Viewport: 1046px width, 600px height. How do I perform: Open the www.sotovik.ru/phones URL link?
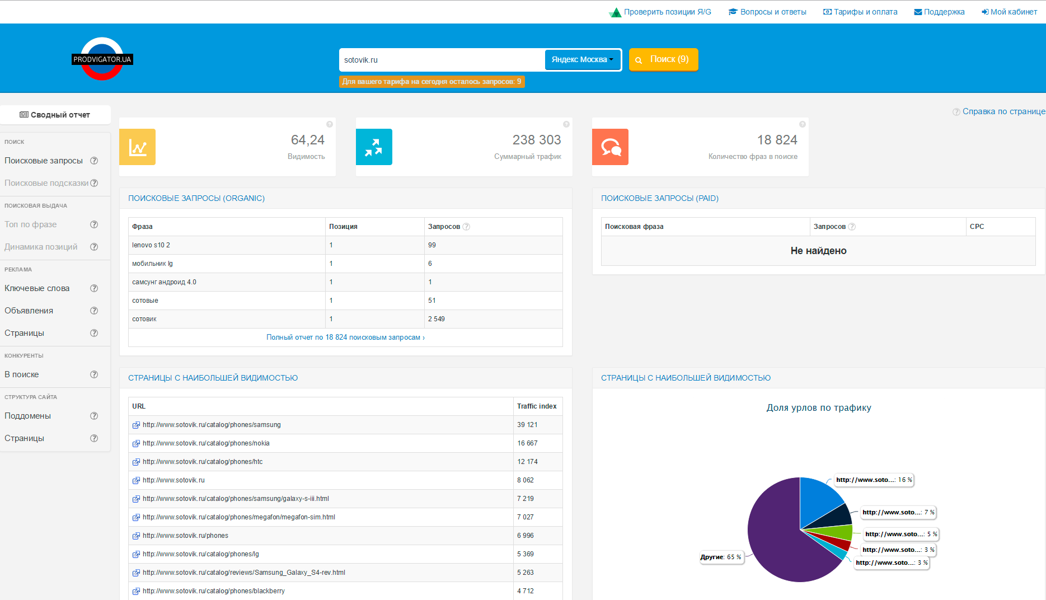(185, 536)
